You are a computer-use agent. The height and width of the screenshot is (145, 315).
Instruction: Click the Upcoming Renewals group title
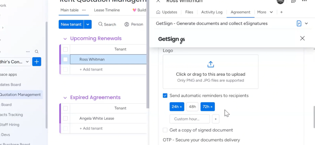pos(96,39)
